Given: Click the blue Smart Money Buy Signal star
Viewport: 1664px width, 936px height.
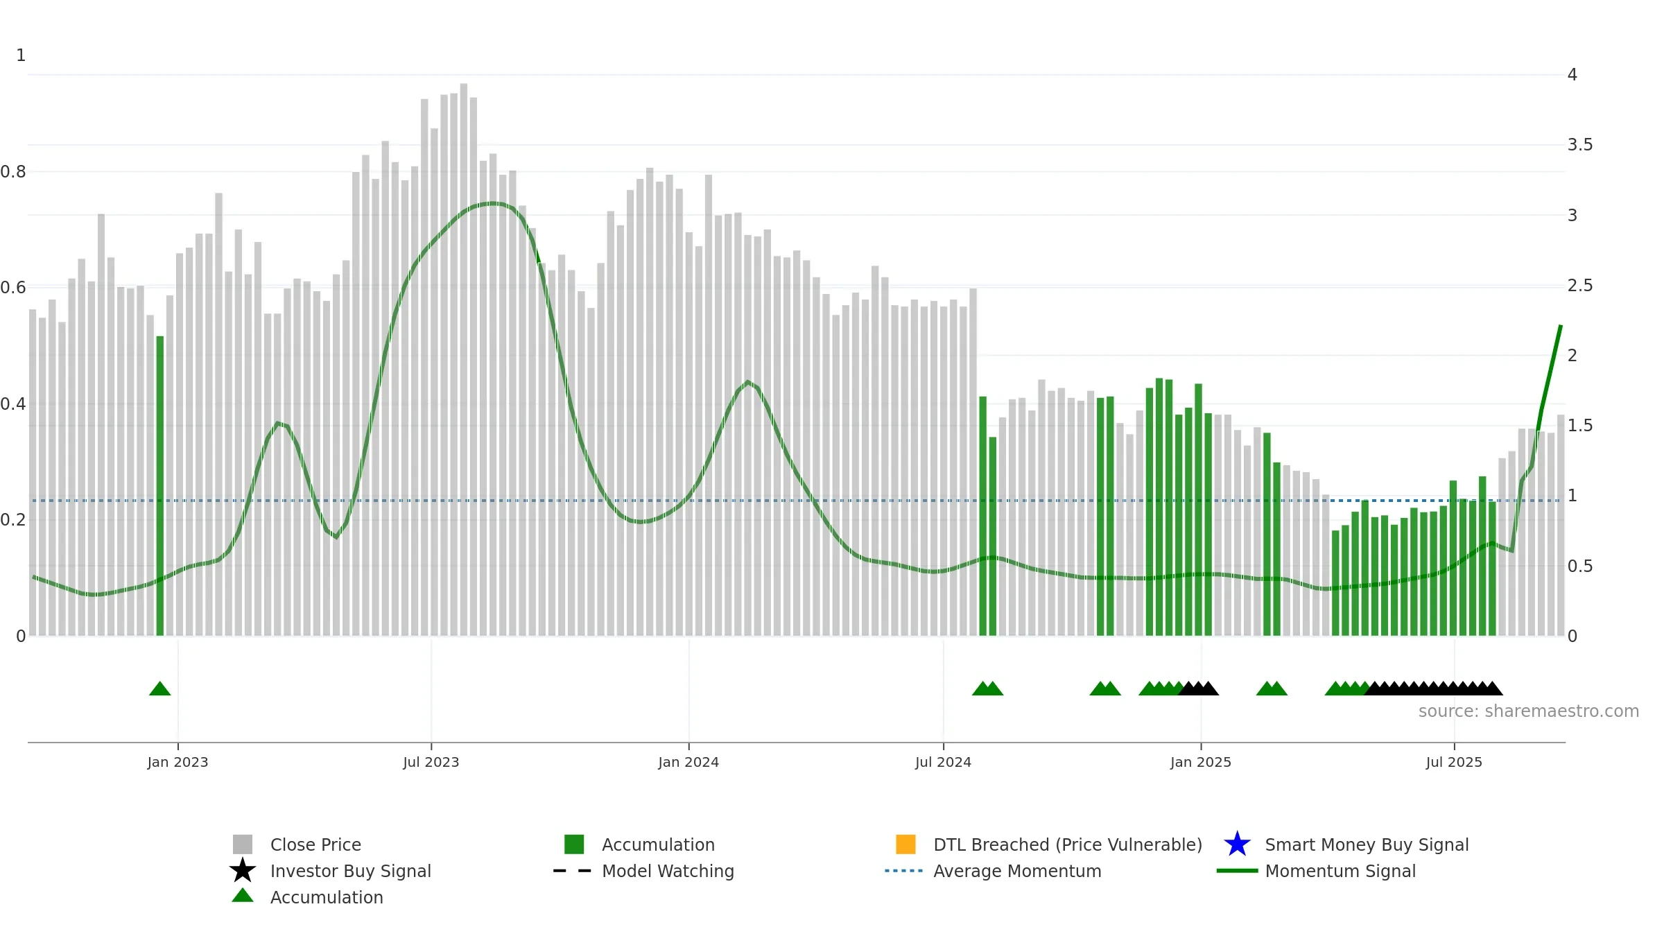Looking at the screenshot, I should coord(1237,844).
